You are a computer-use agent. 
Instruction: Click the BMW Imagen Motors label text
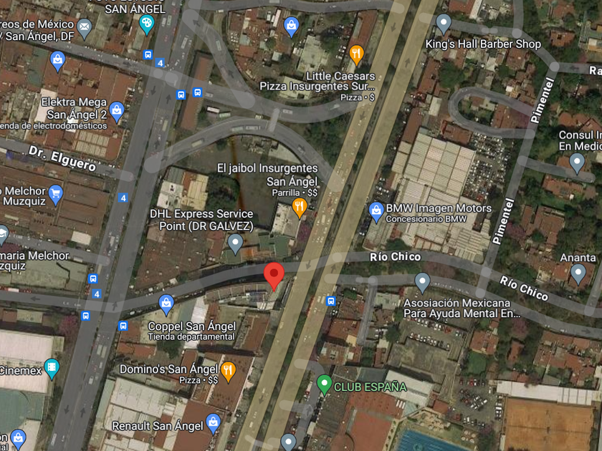tap(439, 208)
